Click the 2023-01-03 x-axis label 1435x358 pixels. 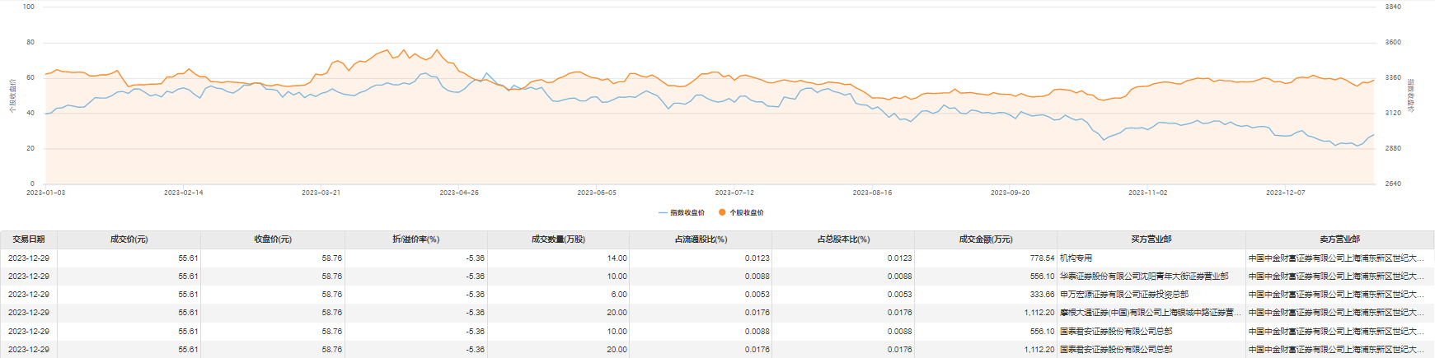tap(45, 193)
